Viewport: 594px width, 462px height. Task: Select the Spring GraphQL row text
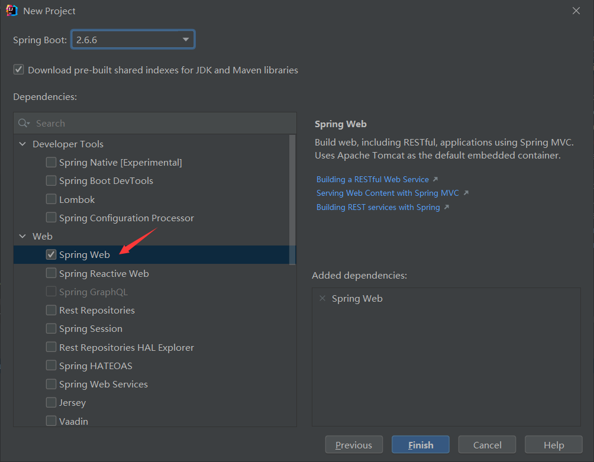tap(93, 292)
